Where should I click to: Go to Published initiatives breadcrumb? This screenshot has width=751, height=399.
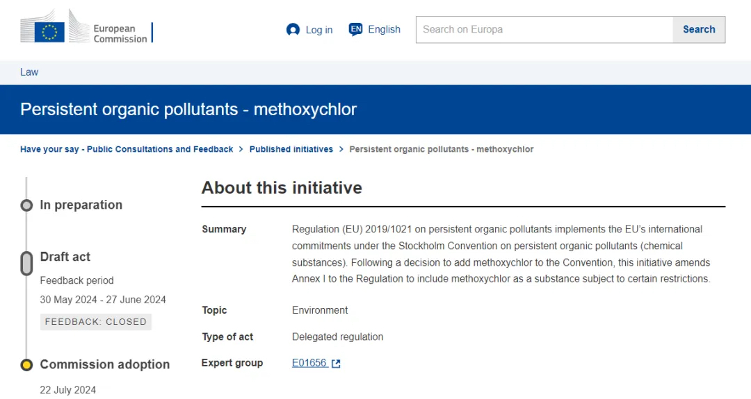(x=291, y=149)
